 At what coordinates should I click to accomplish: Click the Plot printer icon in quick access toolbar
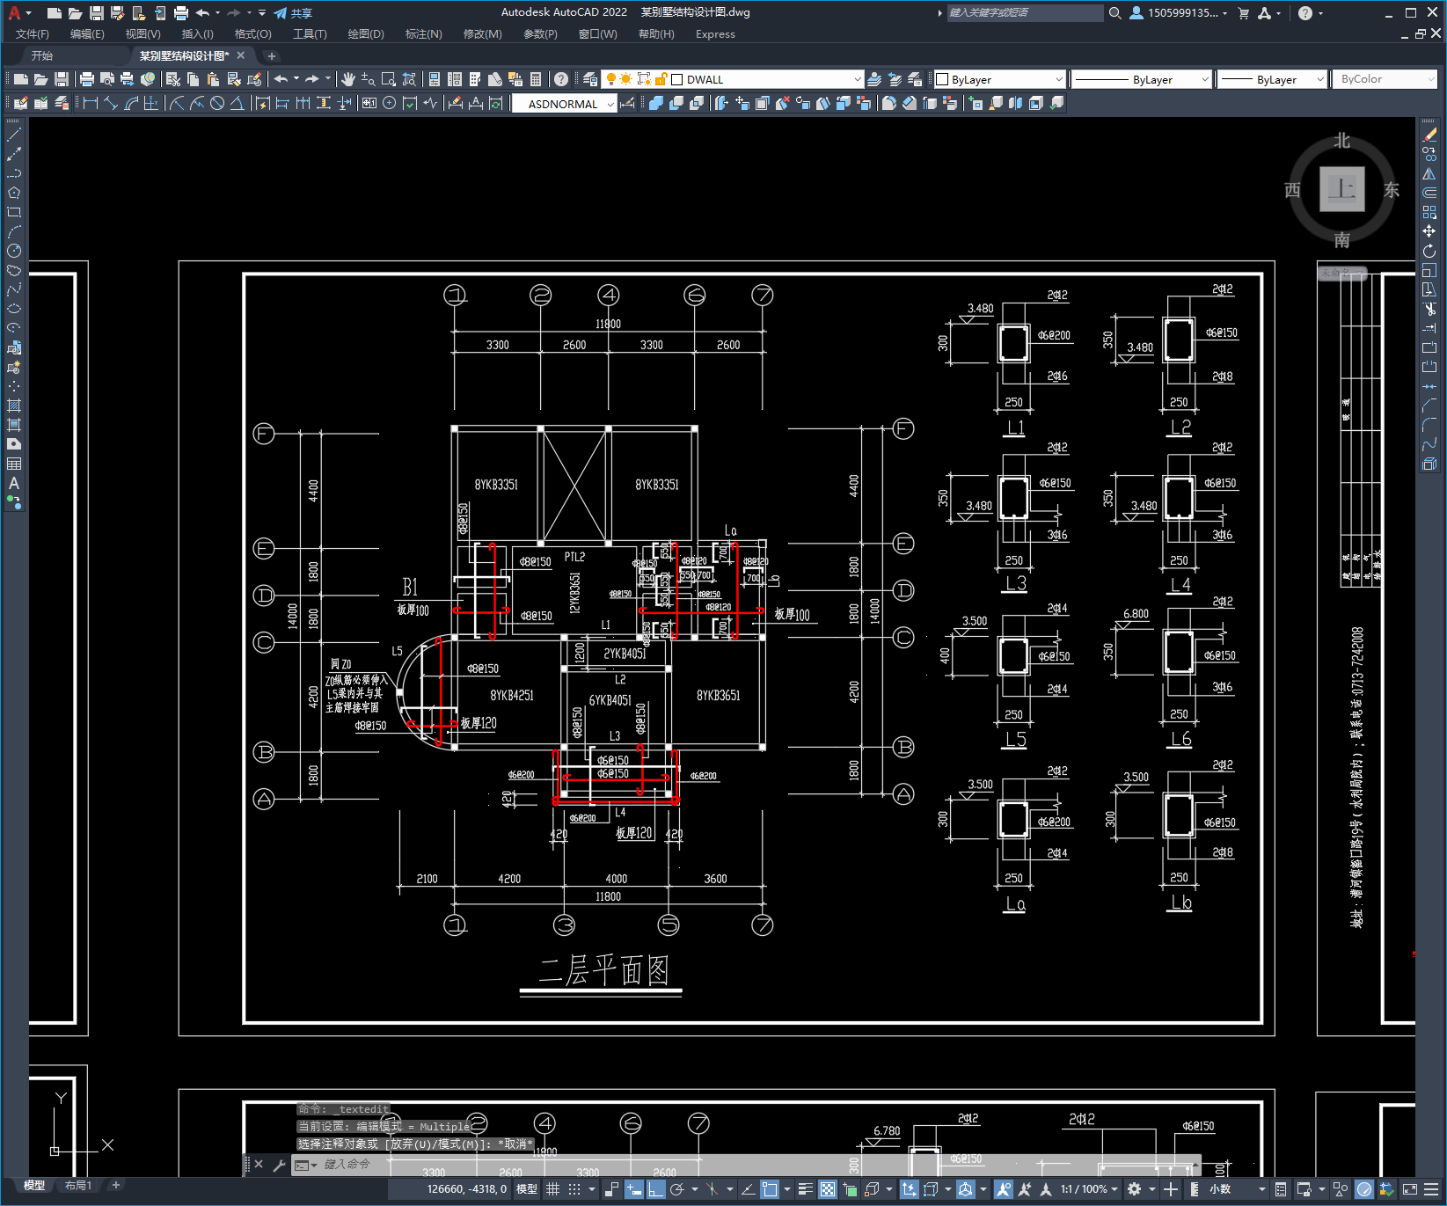point(181,13)
